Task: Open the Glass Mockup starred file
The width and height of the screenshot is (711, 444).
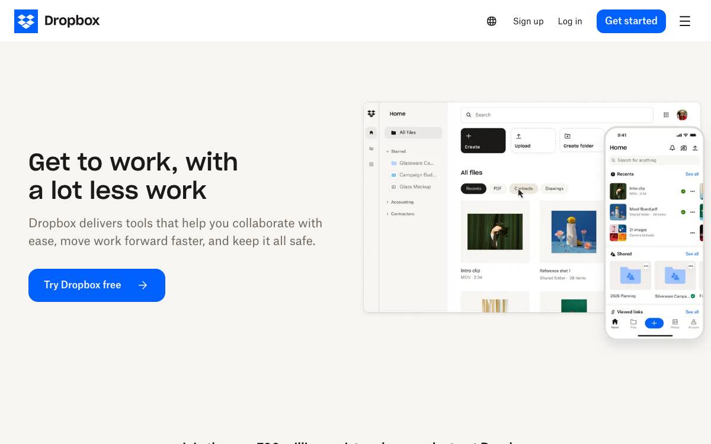Action: 411,186
